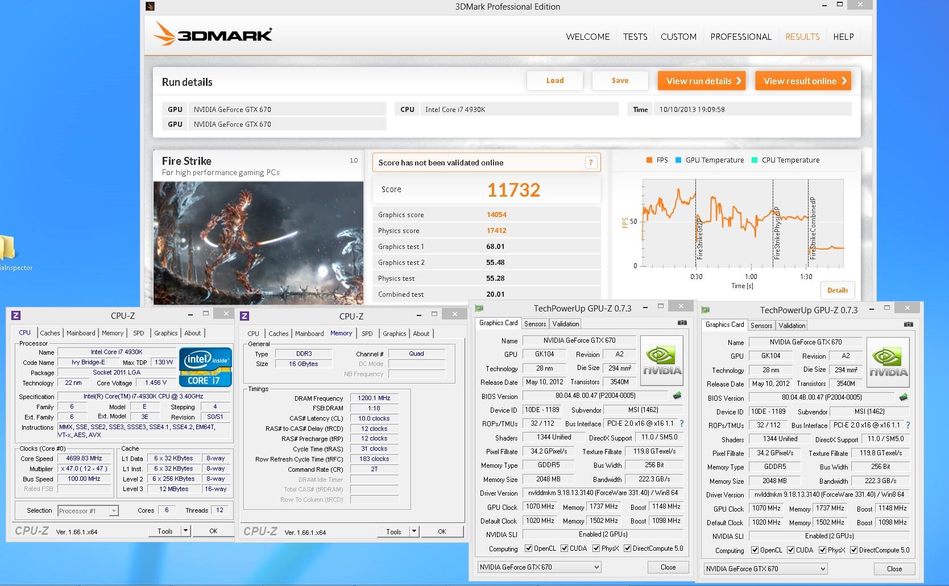Screen dimensions: 949x586
Task: Click the teal CPU Temperature legend marker
Action: [754, 160]
